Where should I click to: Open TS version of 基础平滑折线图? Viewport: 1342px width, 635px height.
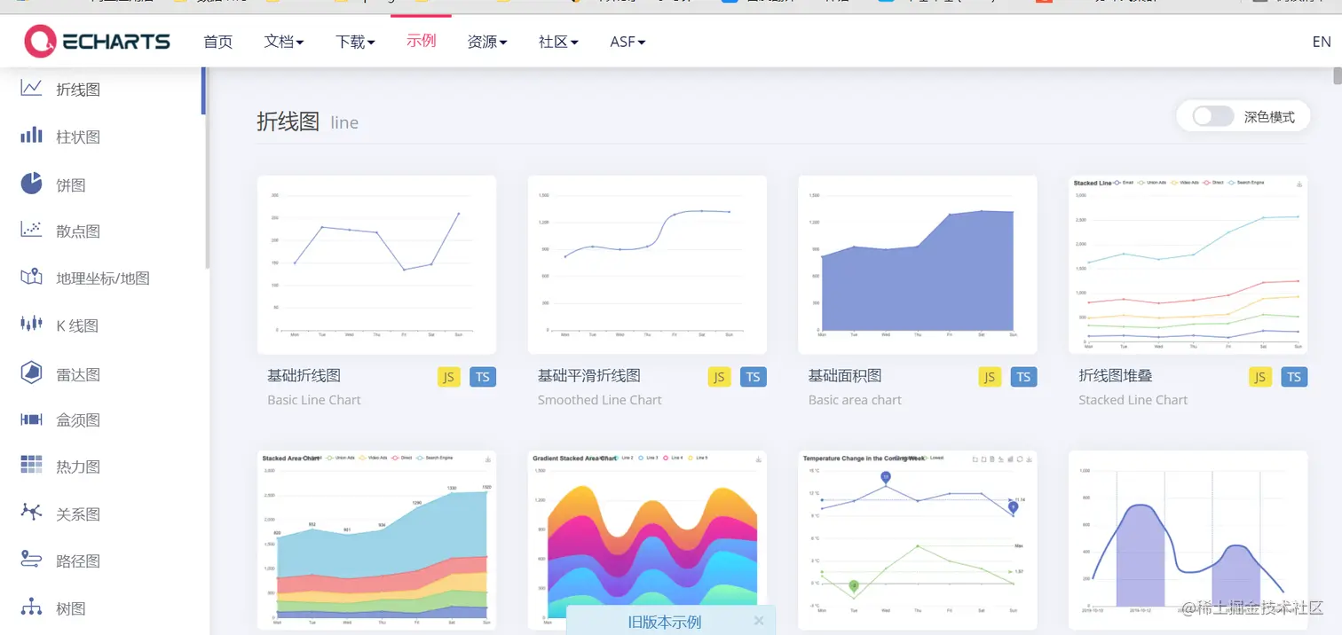(x=754, y=377)
